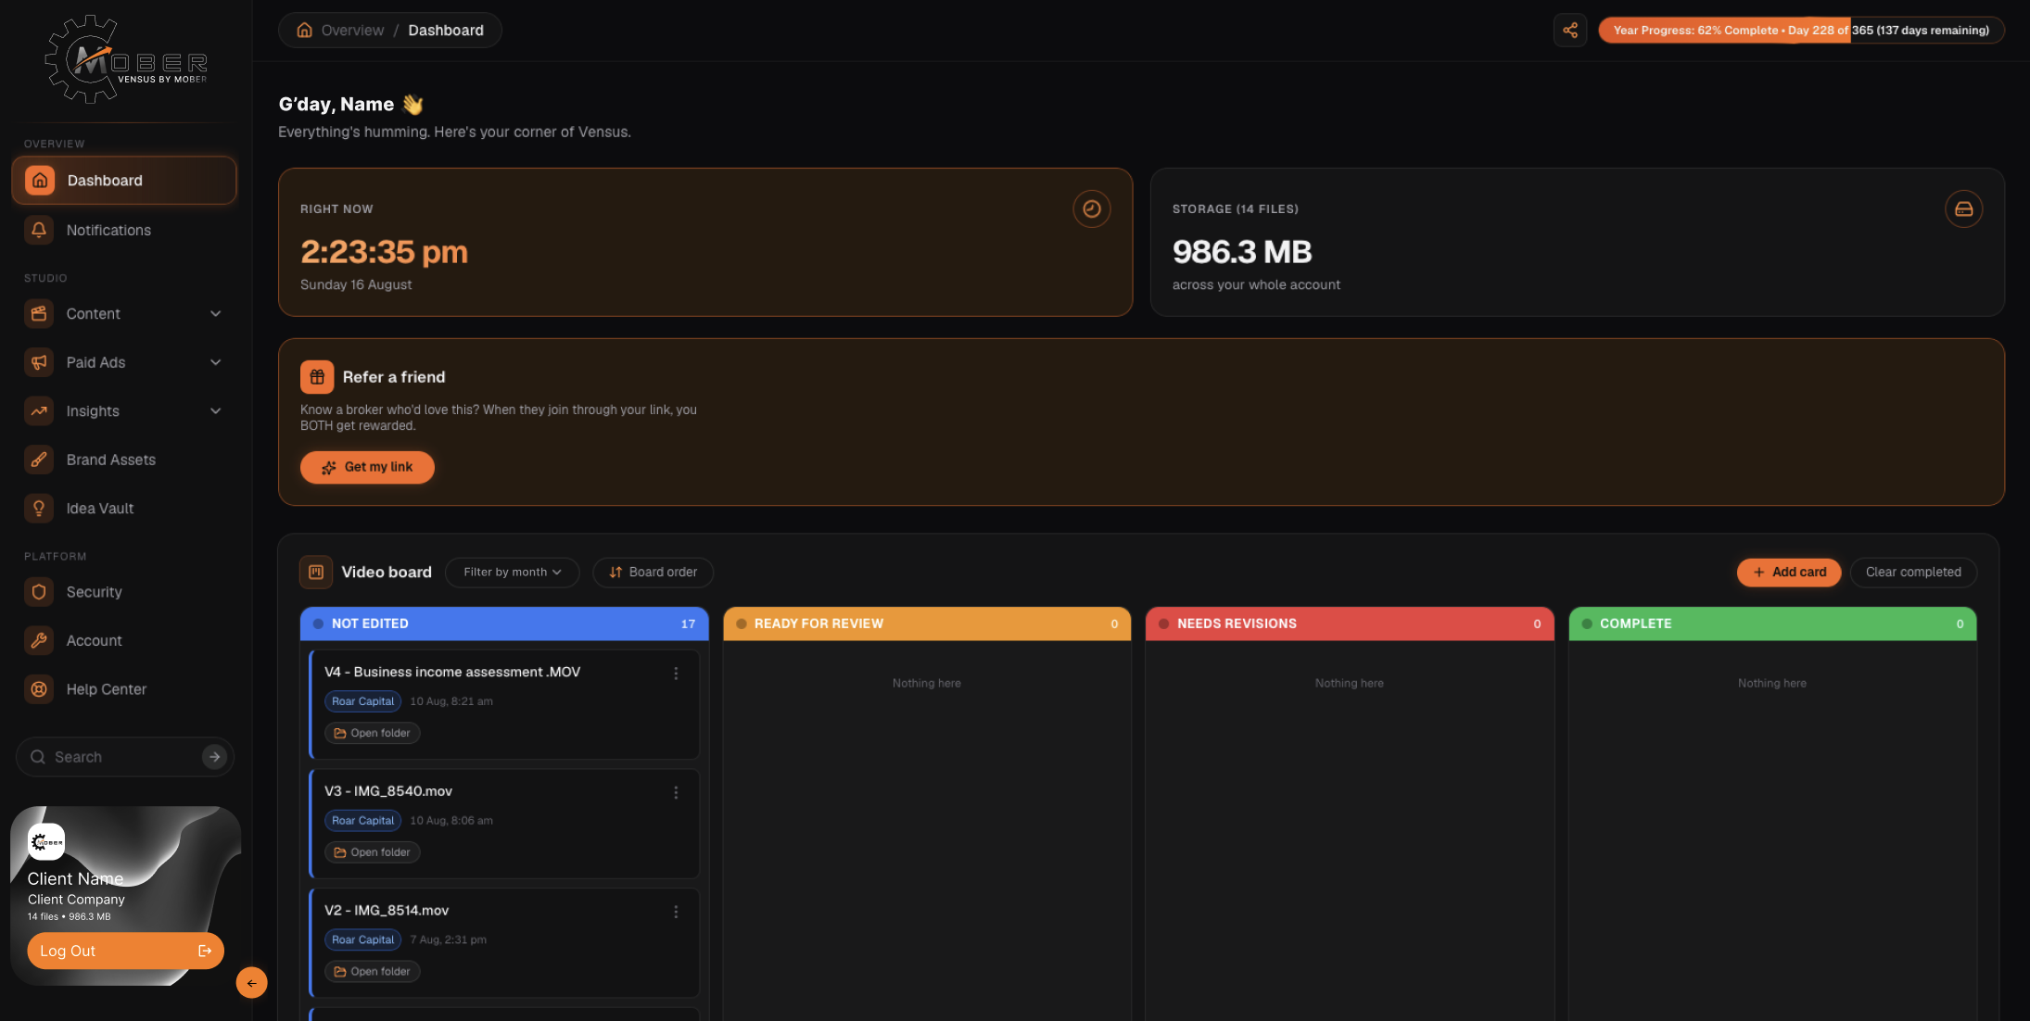Screen dimensions: 2030x1021
Task: Click the Security shield icon
Action: coord(39,592)
